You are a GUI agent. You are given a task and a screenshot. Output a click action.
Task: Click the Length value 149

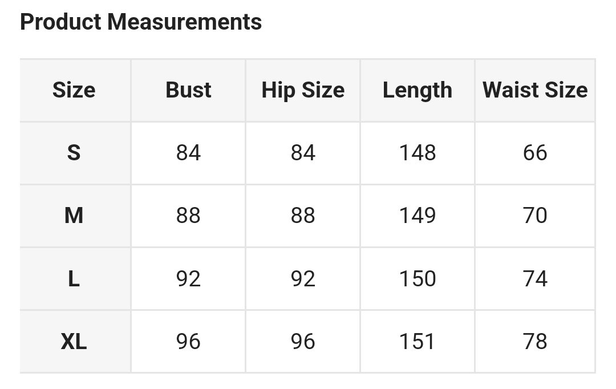coord(418,216)
